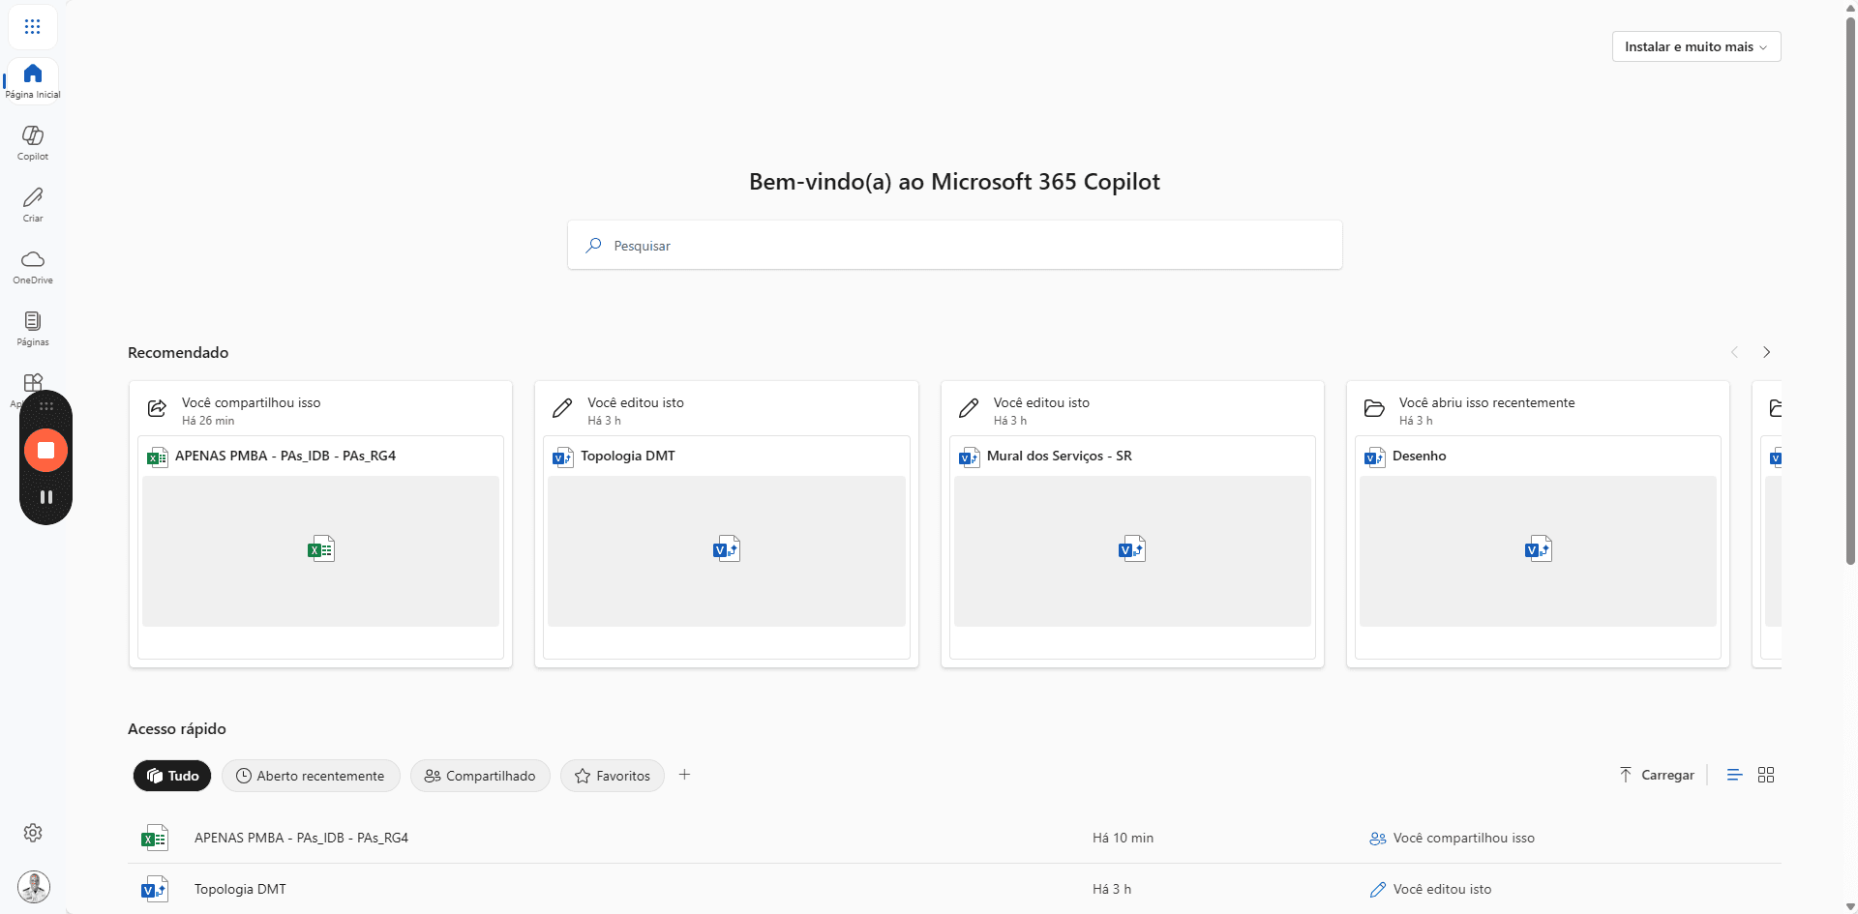Viewport: 1858px width, 914px height.
Task: Click share icon on Você compartilhou card
Action: pos(157,408)
